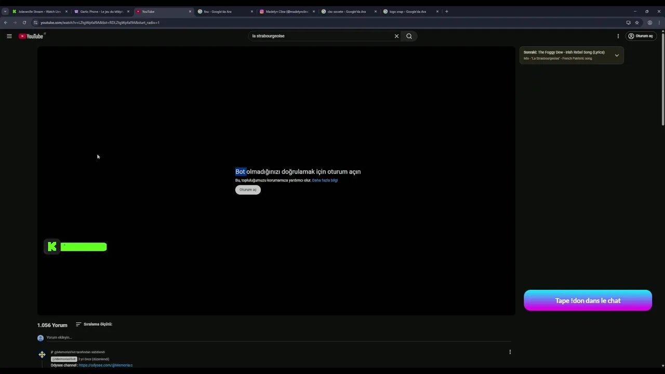Switch to Jolavanille Stream tab
Viewport: 665px width, 374px height.
[39, 11]
